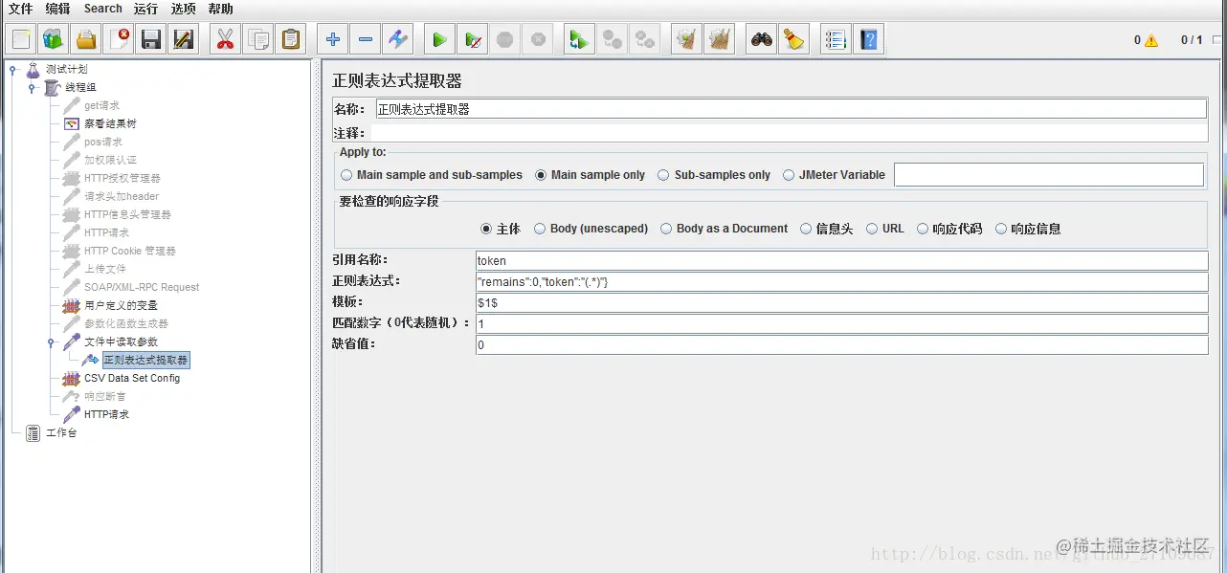
Task: Click the green Start run arrow
Action: pyautogui.click(x=439, y=39)
